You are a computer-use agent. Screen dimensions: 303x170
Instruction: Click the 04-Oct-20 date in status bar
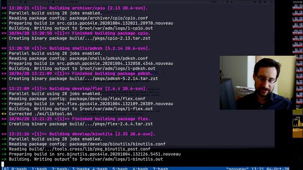point(278,169)
